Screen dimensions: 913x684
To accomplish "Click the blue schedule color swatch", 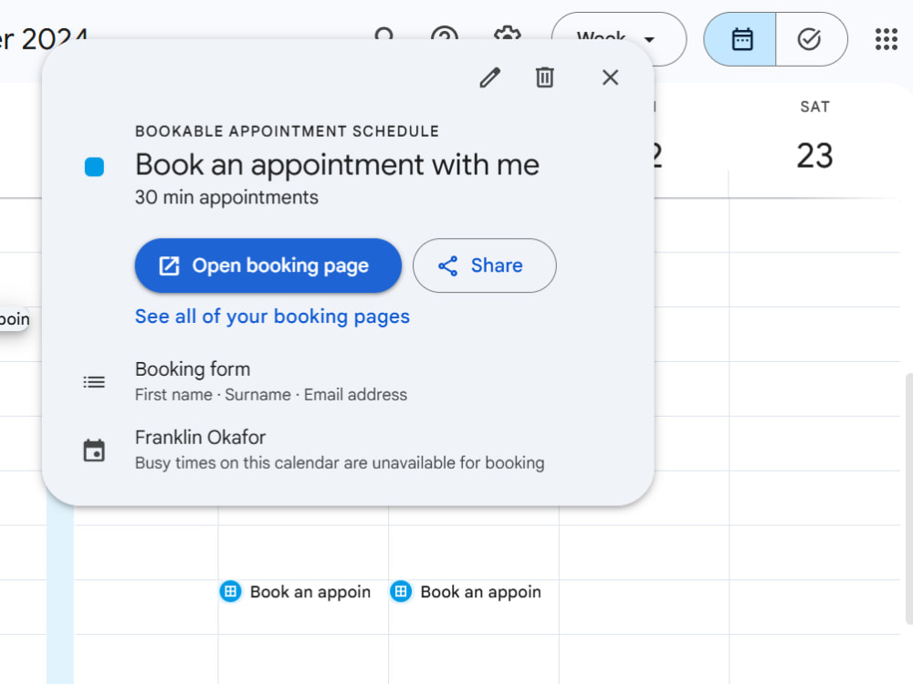I will 94,166.
